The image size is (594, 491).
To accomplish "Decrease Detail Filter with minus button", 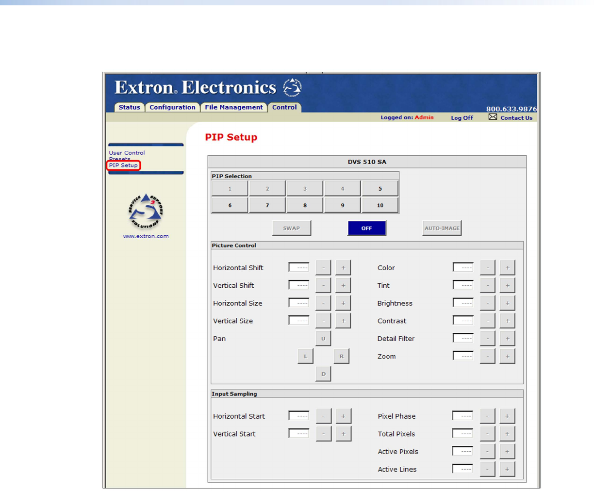I will (488, 339).
